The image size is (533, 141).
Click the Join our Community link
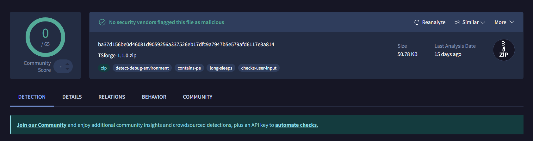[x=41, y=125]
